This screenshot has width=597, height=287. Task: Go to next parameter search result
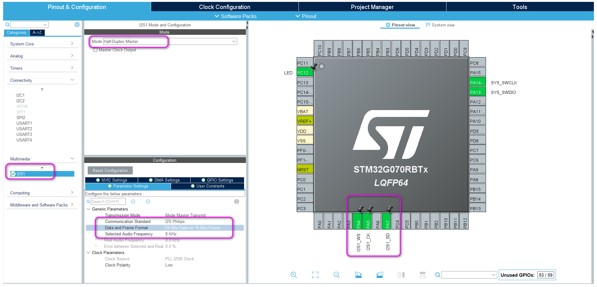click(148, 201)
